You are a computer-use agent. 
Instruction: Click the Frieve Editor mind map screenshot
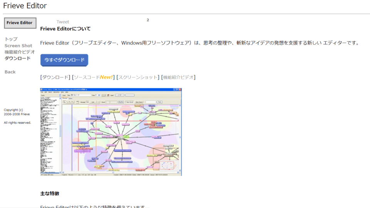pyautogui.click(x=111, y=132)
